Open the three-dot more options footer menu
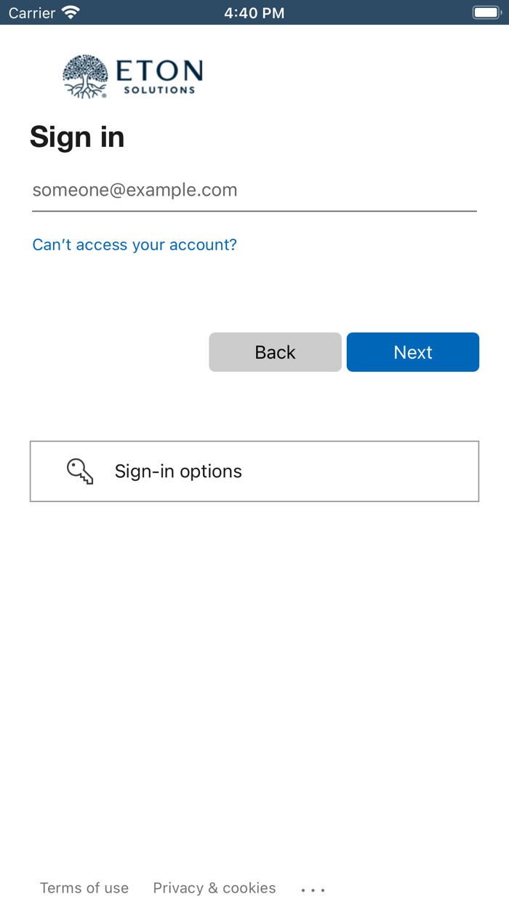The height and width of the screenshot is (905, 509). coord(313,889)
